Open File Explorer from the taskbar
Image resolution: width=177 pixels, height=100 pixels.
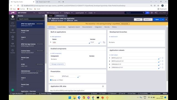74,97
